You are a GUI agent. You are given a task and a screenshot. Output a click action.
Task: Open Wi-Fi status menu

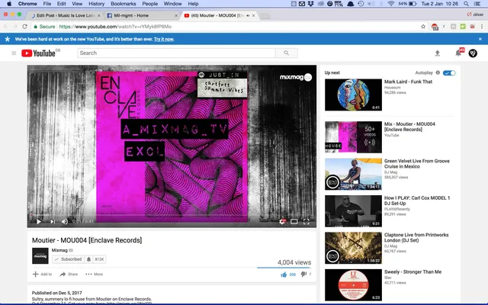391,4
